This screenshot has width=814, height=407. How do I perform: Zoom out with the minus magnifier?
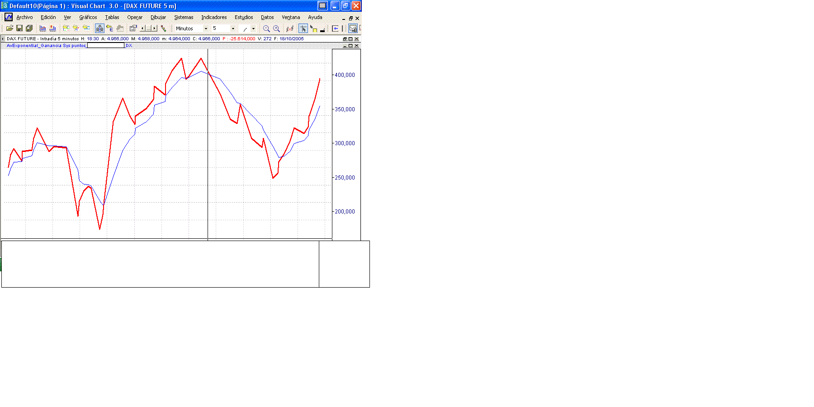click(x=266, y=28)
